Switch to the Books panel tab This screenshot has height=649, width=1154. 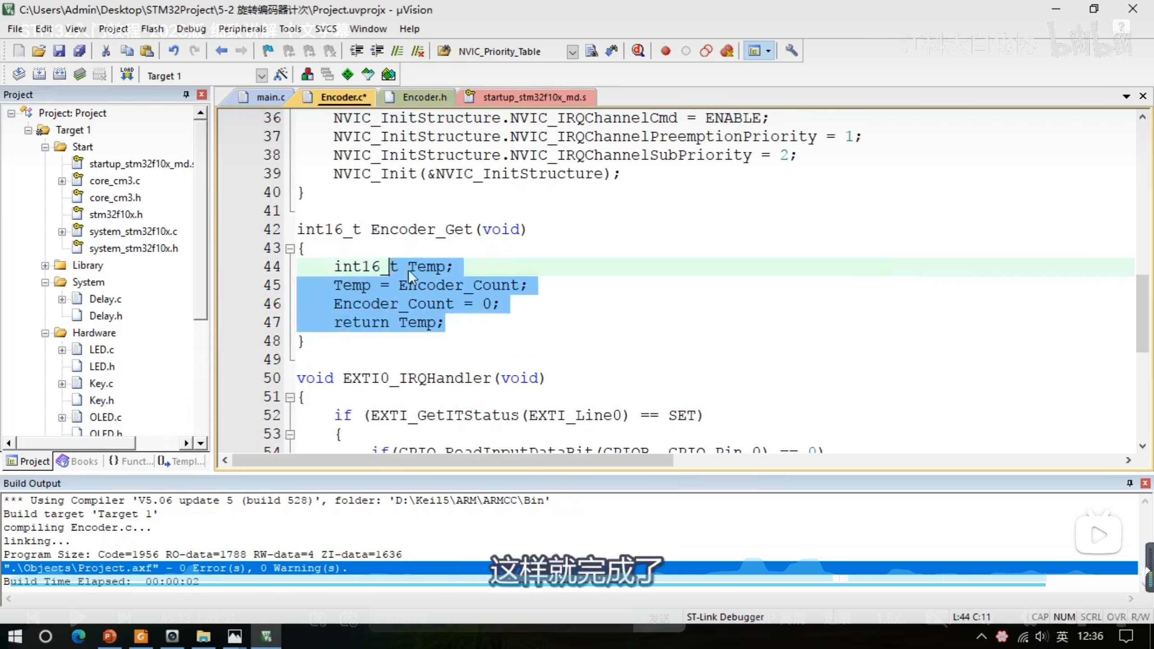[x=78, y=461]
